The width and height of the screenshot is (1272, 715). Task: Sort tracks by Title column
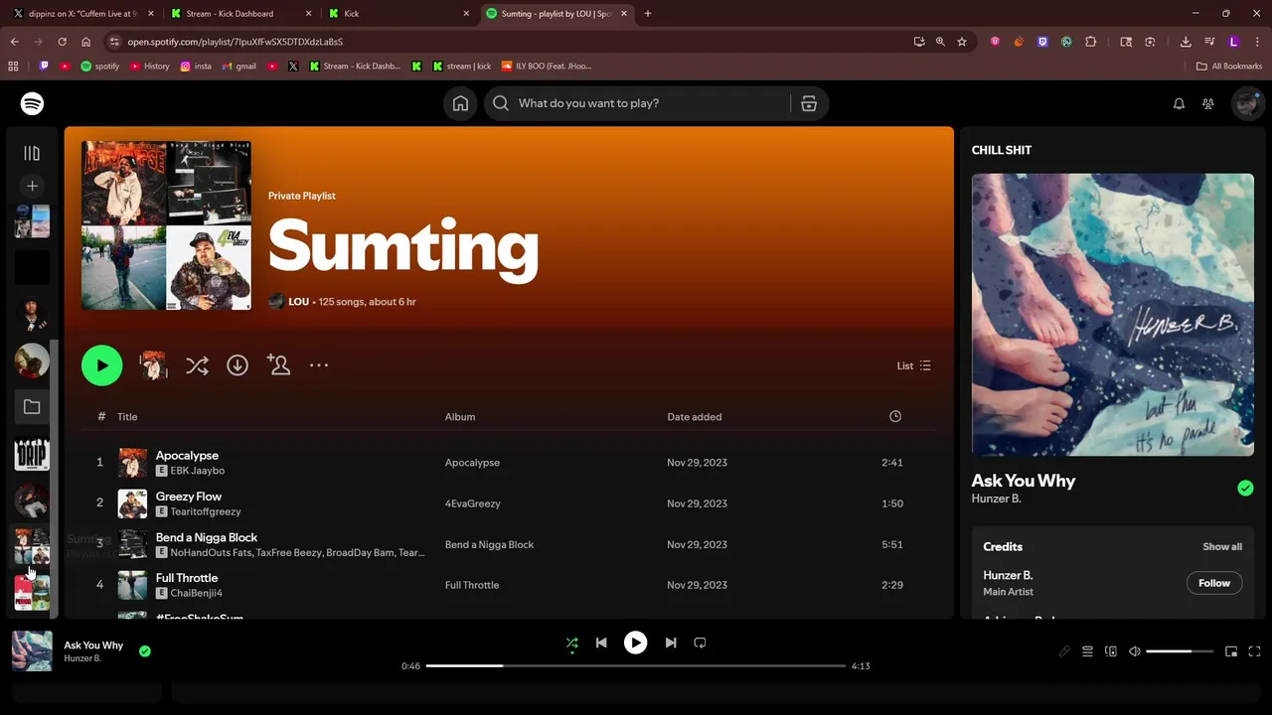tap(127, 417)
